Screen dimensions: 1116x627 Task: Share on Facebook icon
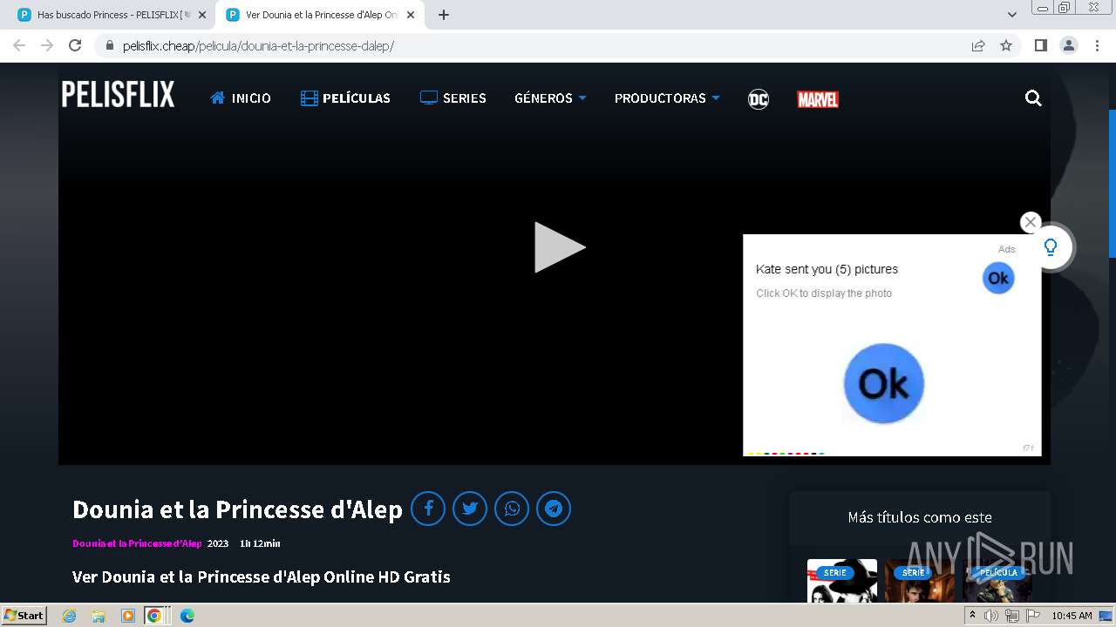point(428,509)
